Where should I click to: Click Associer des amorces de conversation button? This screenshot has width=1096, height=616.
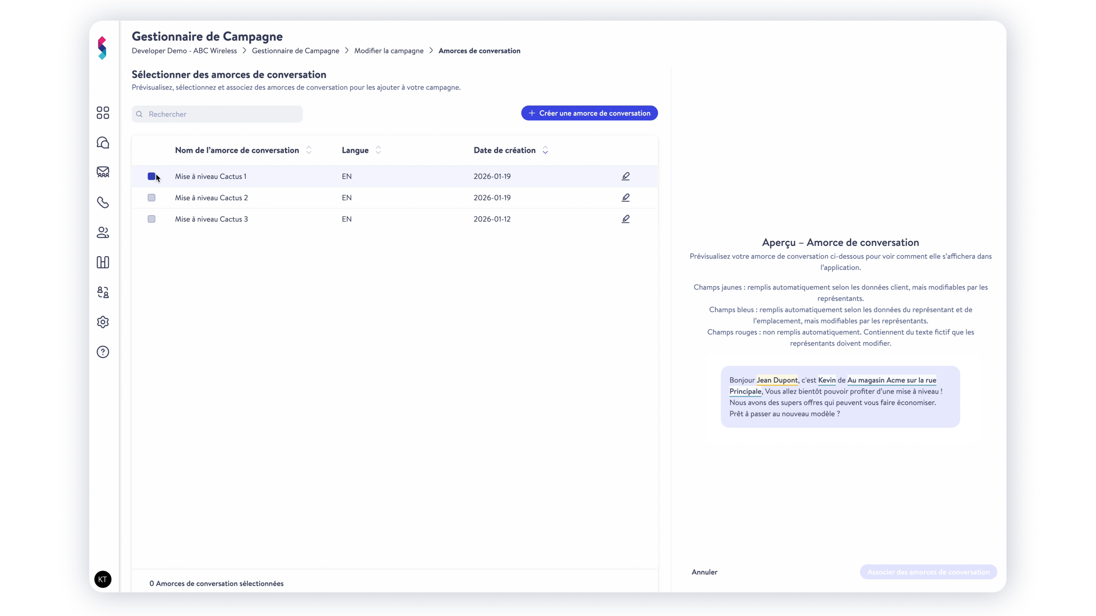pyautogui.click(x=928, y=572)
